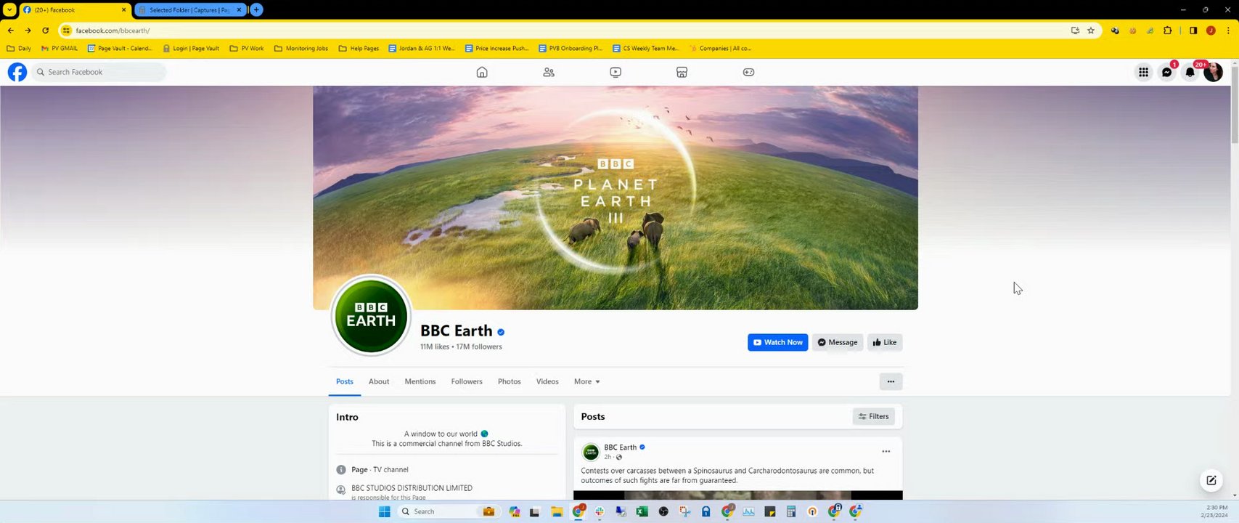Open the Monitoring Jobs bookmarks folder
1239x523 pixels.
pos(301,49)
